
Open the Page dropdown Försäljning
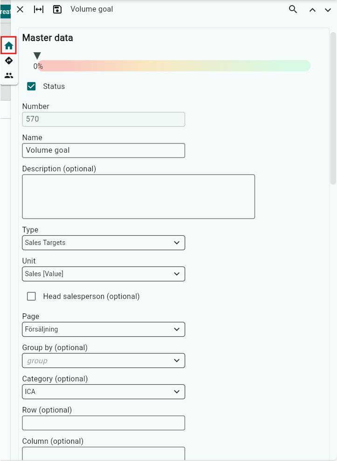pyautogui.click(x=103, y=329)
